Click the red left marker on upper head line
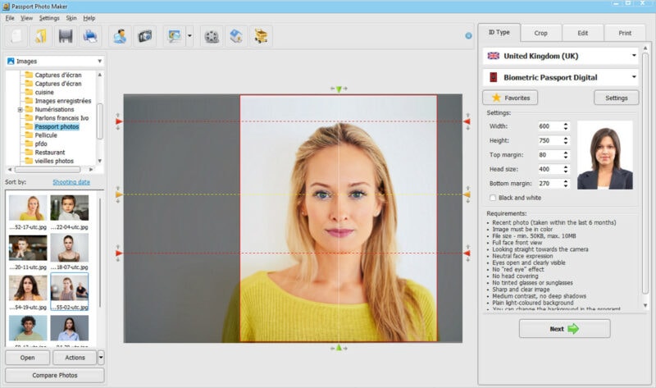The image size is (656, 388). click(119, 121)
